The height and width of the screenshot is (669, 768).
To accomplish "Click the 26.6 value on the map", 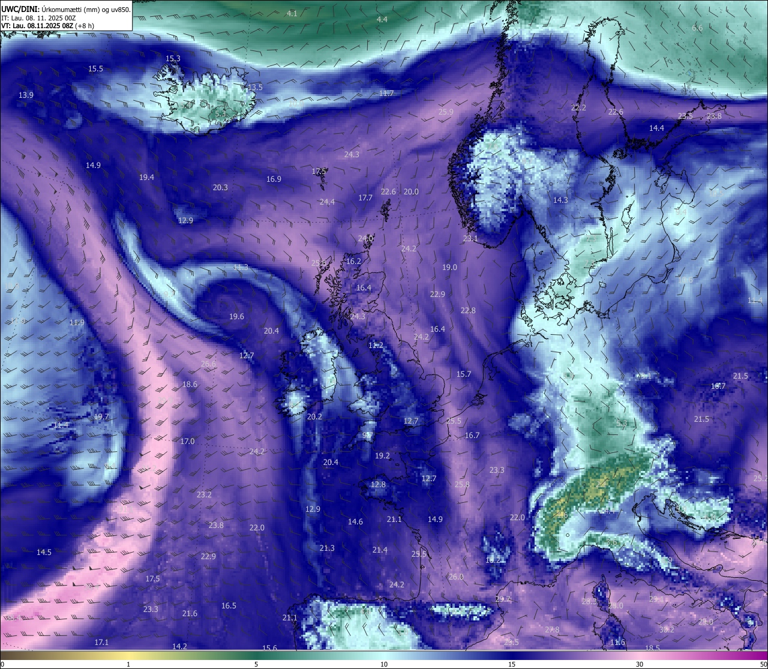I will (x=208, y=364).
